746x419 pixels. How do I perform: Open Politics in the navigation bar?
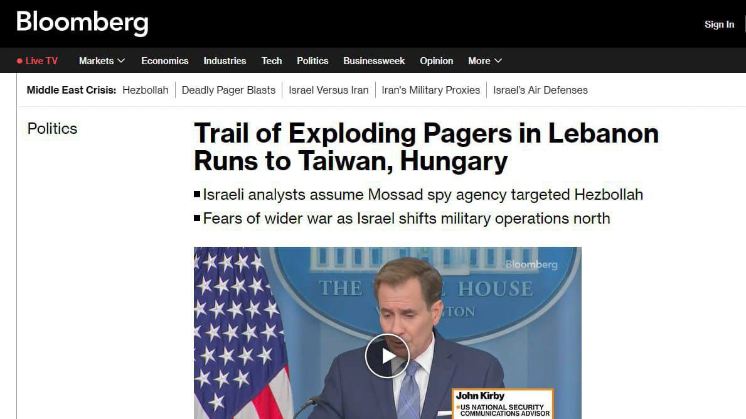point(312,61)
